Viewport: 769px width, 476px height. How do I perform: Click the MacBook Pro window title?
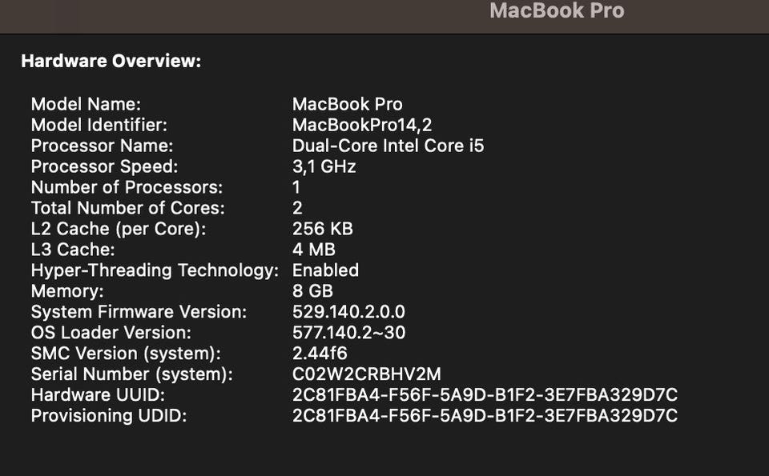tap(557, 10)
